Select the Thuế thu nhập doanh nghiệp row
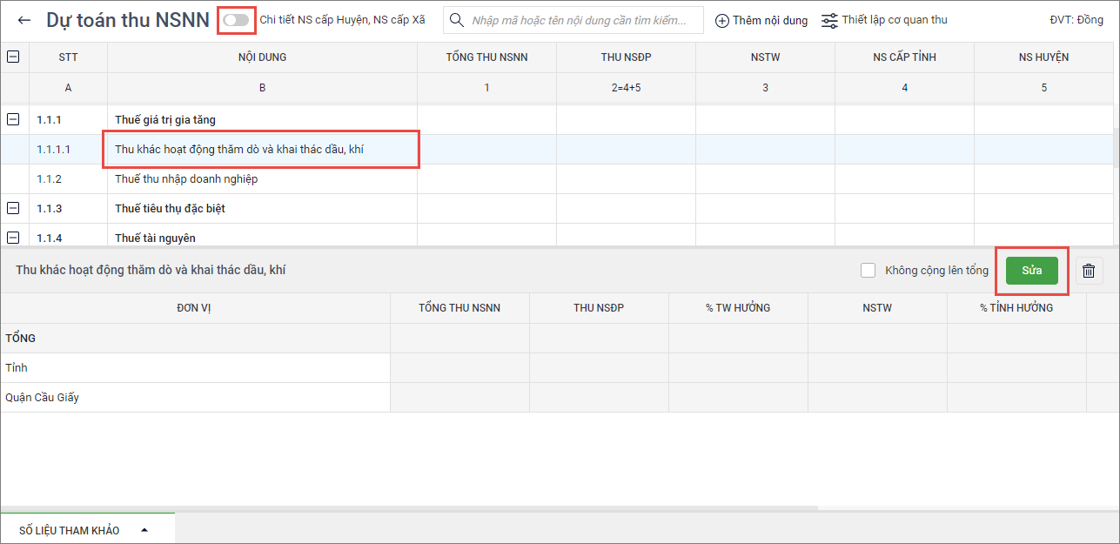Image resolution: width=1120 pixels, height=544 pixels. coord(186,179)
